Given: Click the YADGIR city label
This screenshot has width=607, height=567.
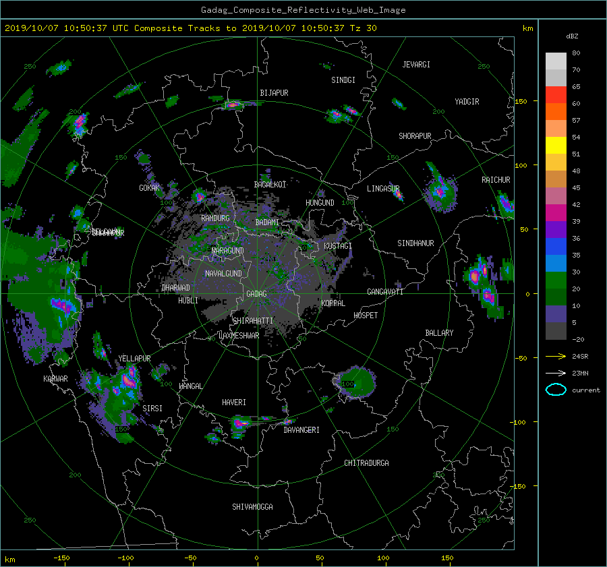Looking at the screenshot, I should pos(467,102).
